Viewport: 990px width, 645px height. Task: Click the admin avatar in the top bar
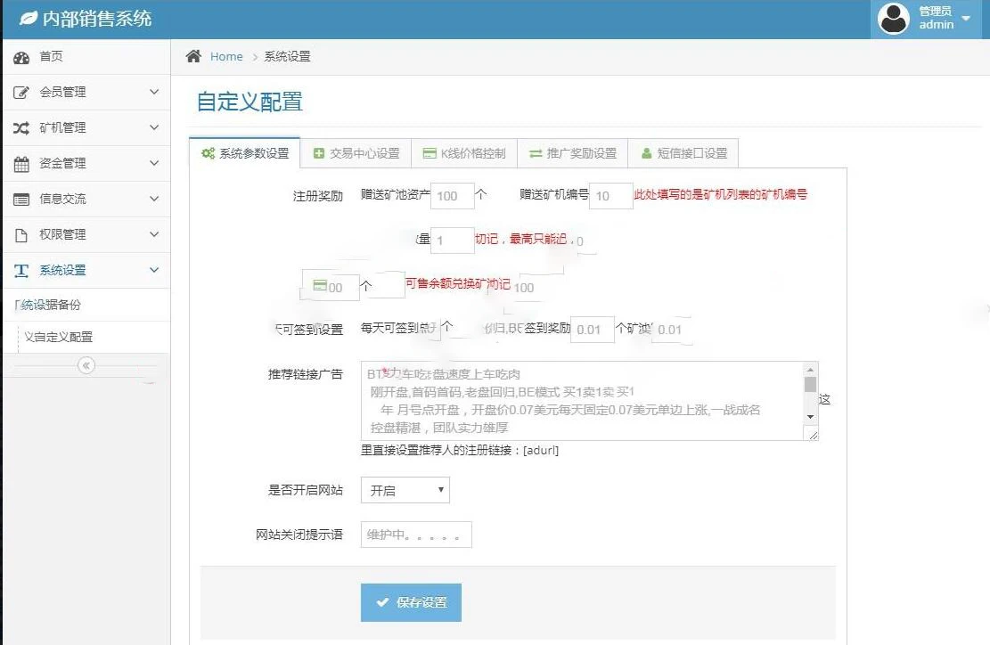coord(893,18)
